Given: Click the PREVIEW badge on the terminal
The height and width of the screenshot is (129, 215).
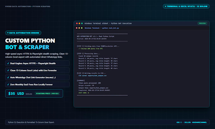Looking at the screenshot, I should click(202, 23).
